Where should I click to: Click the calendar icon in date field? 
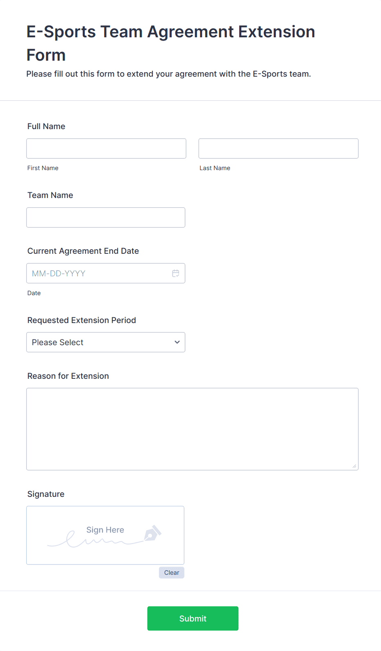(x=176, y=273)
